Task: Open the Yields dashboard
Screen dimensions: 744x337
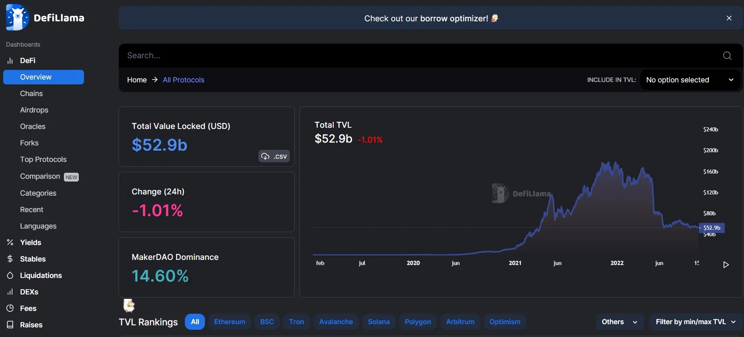Action: click(31, 242)
